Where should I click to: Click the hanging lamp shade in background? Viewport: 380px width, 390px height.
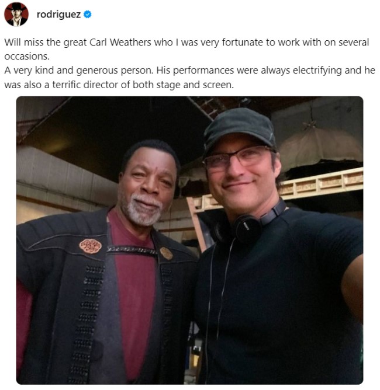[x=321, y=147]
